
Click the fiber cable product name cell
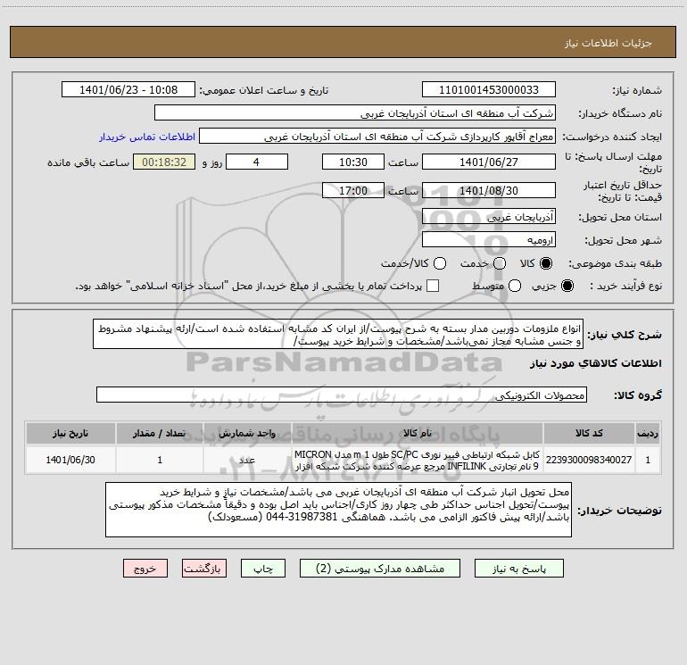coord(418,460)
